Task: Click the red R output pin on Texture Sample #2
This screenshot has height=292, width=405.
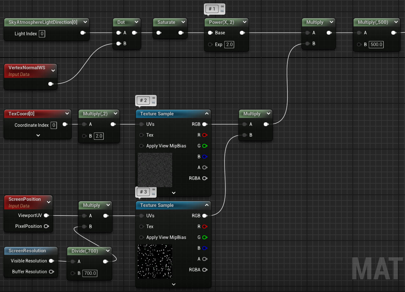Action: tap(205, 135)
